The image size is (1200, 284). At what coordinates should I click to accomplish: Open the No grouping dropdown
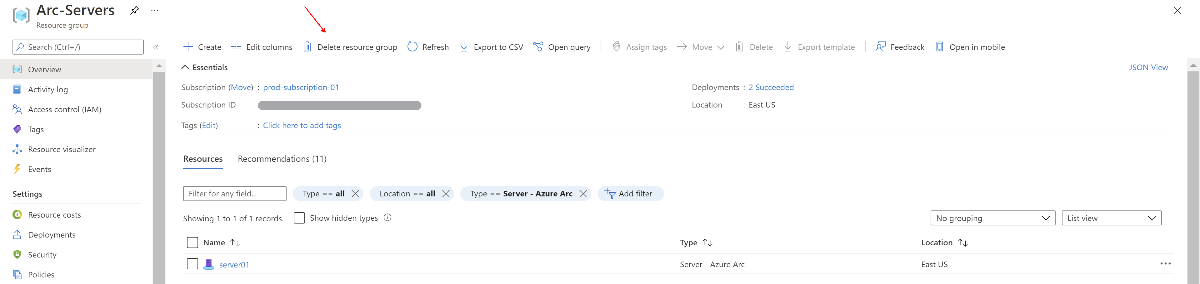click(x=993, y=218)
